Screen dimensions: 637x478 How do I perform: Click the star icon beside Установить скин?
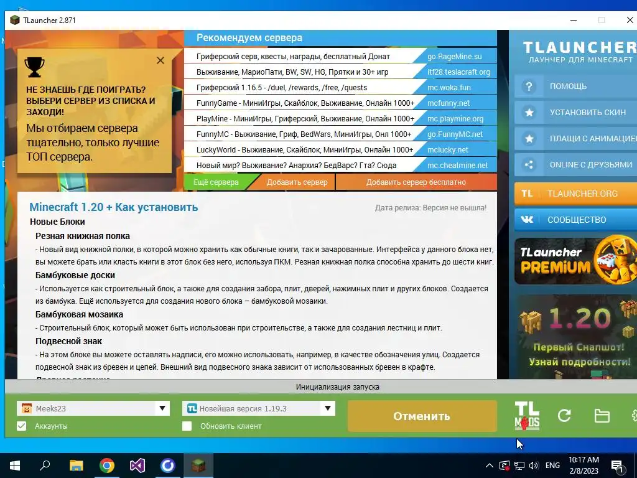pyautogui.click(x=529, y=113)
